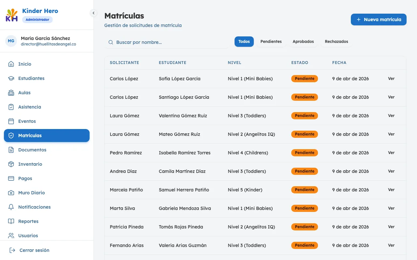Image resolution: width=417 pixels, height=260 pixels.
Task: Go to Reportes in the sidebar
Action: 28,221
